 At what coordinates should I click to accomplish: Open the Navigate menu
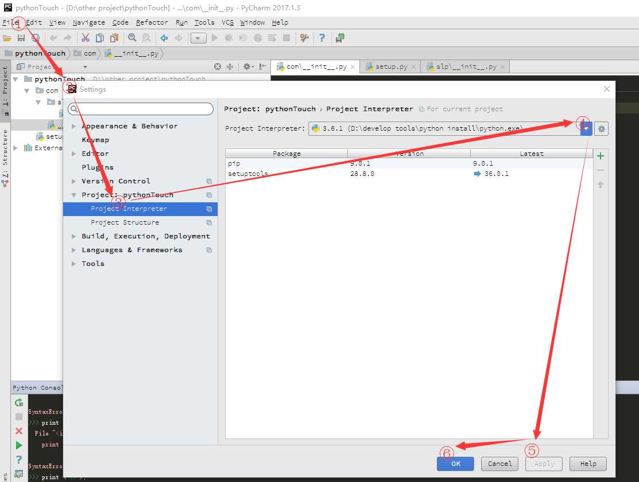click(89, 22)
